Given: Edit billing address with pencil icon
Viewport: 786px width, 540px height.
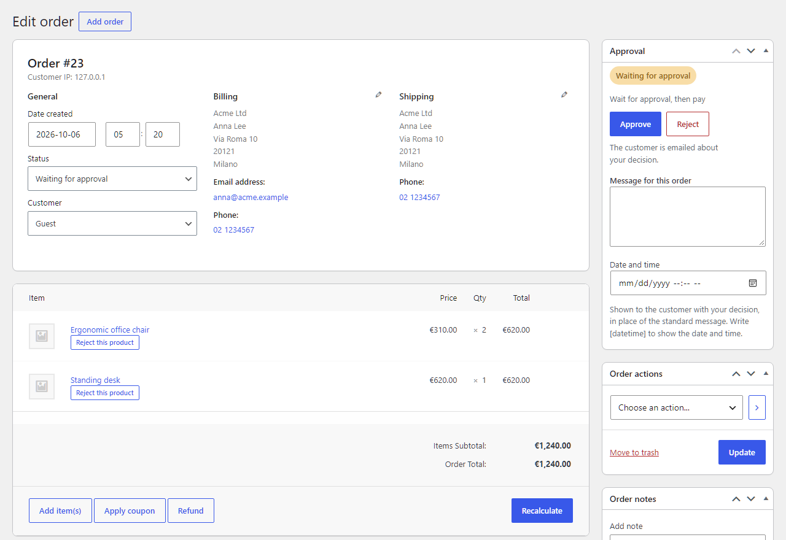Looking at the screenshot, I should click(x=378, y=94).
